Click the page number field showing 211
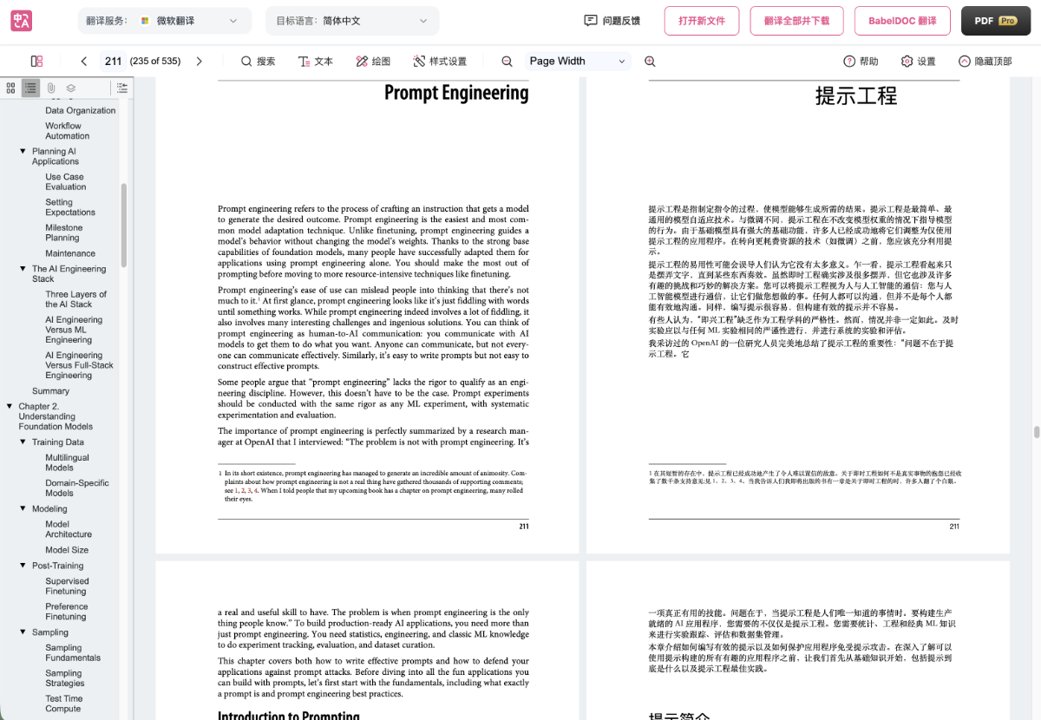This screenshot has width=1041, height=720. point(113,61)
